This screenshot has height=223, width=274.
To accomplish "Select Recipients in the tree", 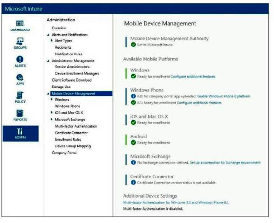I will click(x=63, y=47).
